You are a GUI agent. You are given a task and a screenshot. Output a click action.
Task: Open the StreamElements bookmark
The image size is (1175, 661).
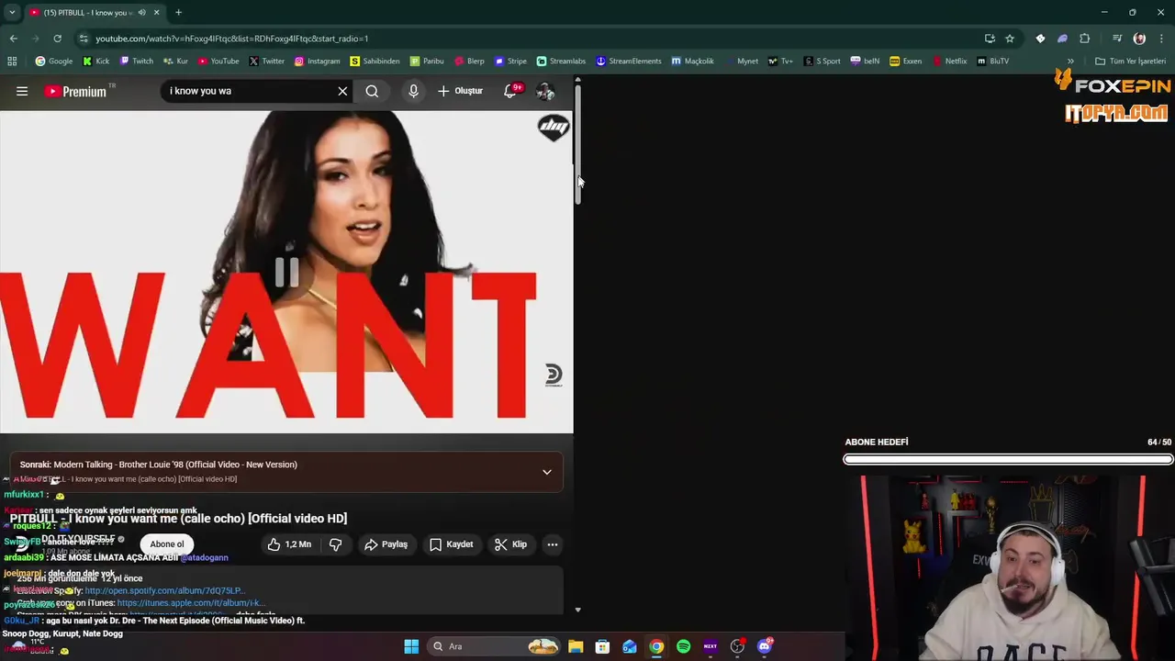click(629, 61)
